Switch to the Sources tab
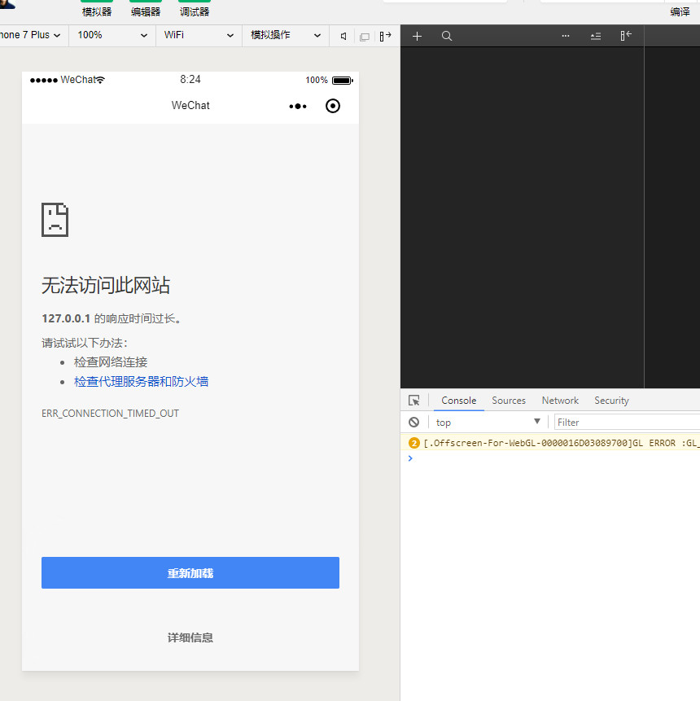This screenshot has height=701, width=700. click(x=509, y=401)
